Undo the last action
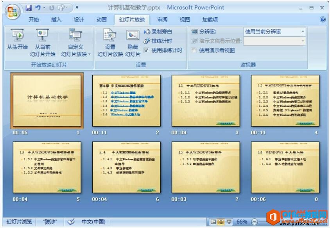The image size is (330, 228). coord(38,8)
